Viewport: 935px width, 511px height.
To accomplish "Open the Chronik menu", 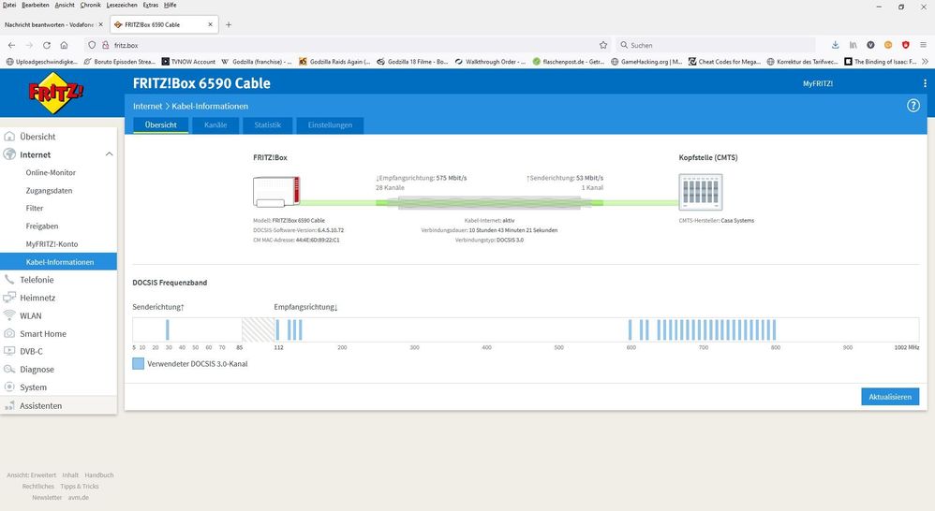I will (x=90, y=5).
